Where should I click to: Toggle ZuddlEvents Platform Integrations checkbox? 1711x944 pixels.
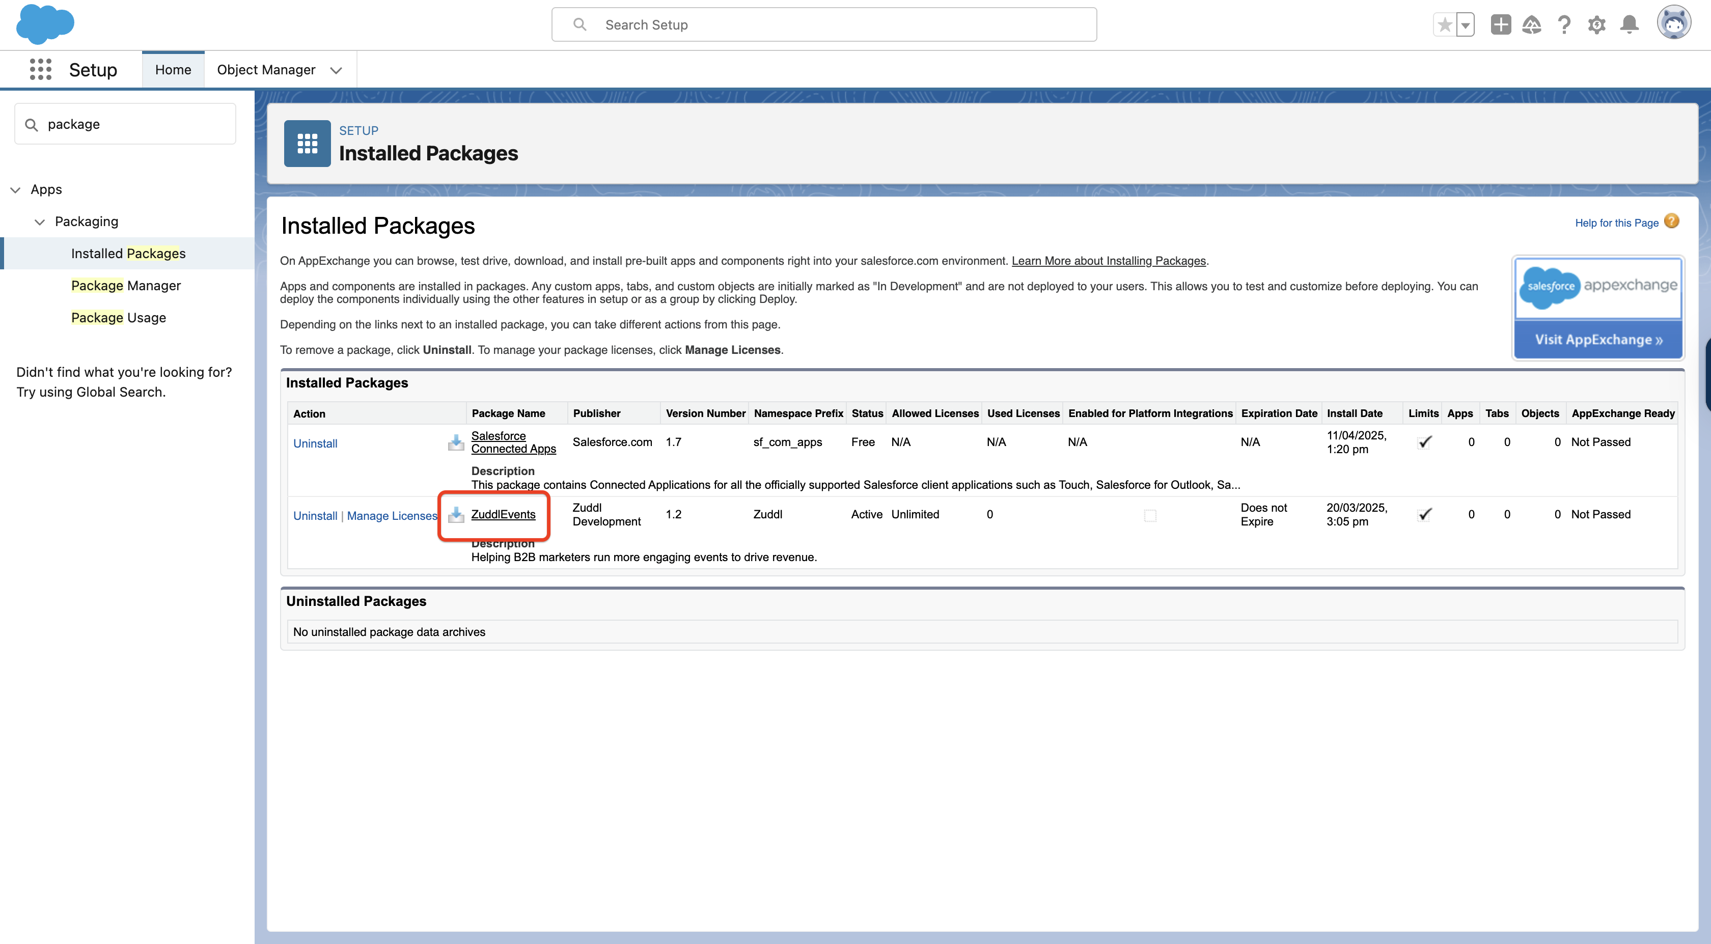(1150, 515)
